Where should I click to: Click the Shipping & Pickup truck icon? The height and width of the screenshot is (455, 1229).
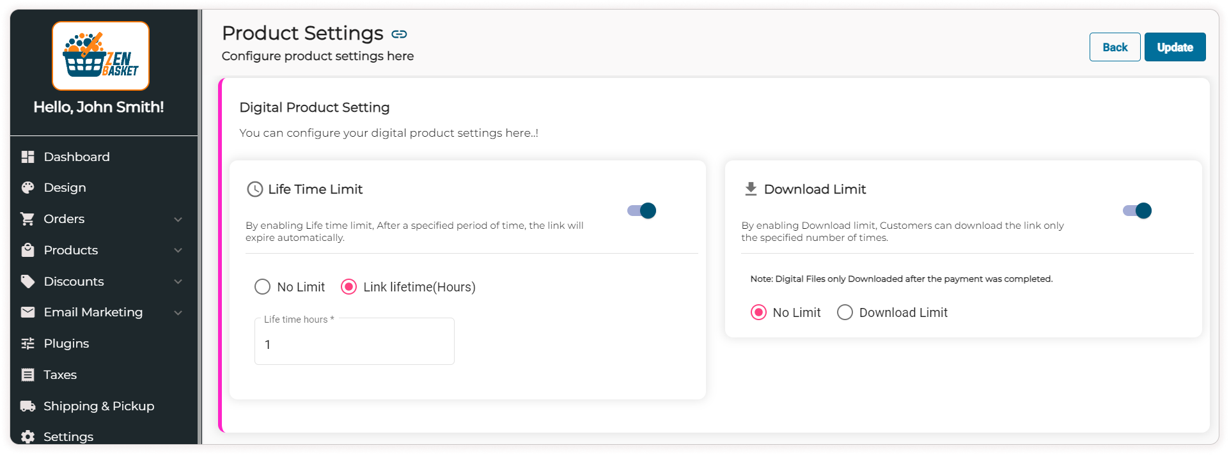coord(27,406)
